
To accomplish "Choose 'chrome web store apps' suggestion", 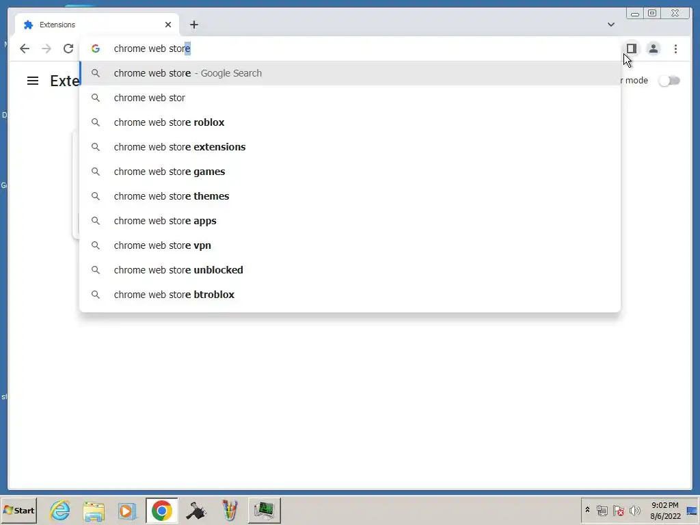I will pyautogui.click(x=350, y=221).
